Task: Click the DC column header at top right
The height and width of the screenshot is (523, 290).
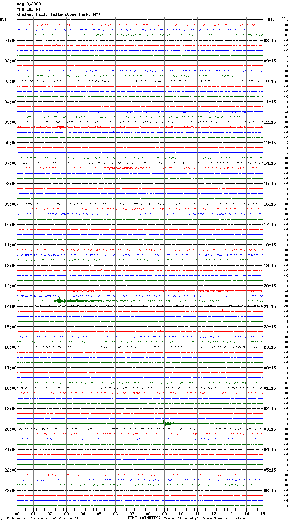Action: 283,18
